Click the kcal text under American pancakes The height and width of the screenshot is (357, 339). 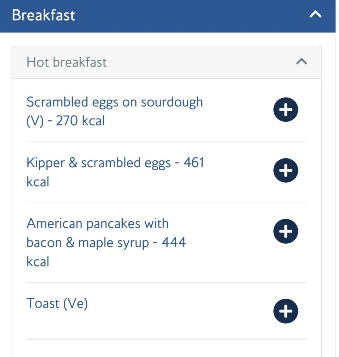[x=38, y=261]
